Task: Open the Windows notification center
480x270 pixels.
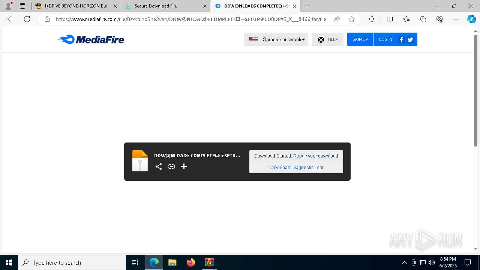Action: (x=468, y=262)
